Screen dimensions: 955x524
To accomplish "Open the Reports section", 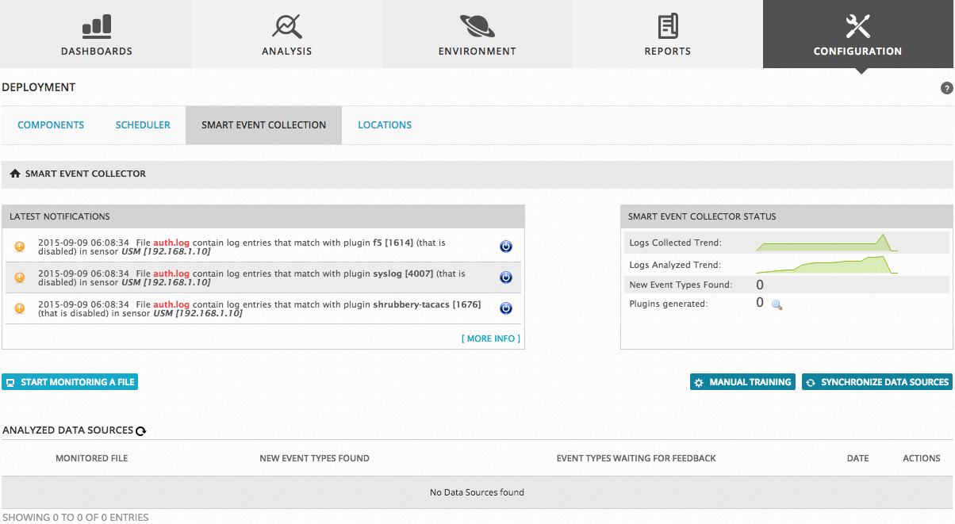I will click(667, 34).
